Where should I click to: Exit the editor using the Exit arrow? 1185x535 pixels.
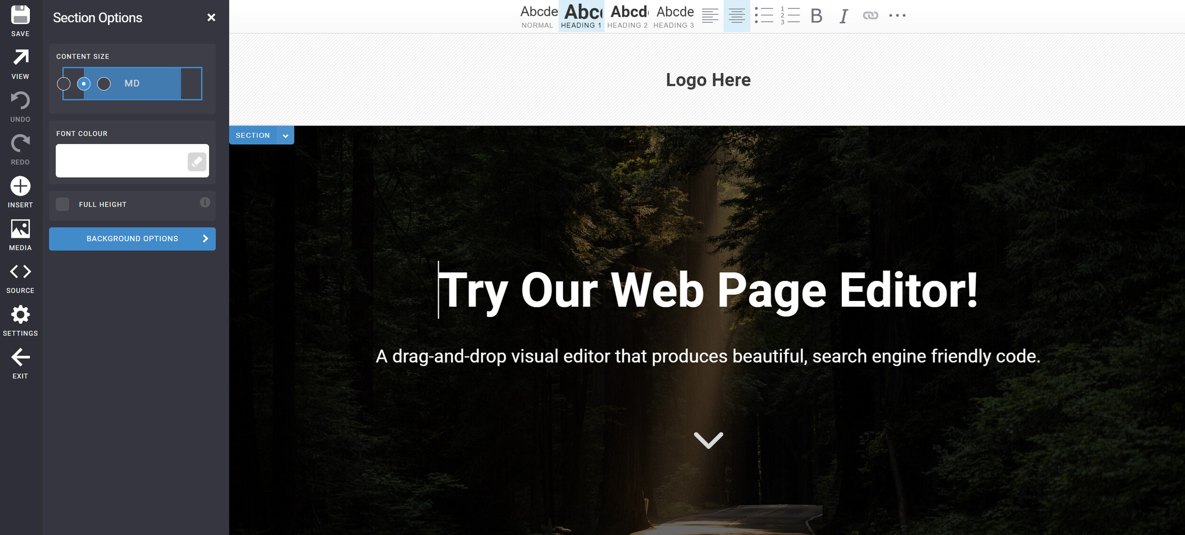coord(20,358)
